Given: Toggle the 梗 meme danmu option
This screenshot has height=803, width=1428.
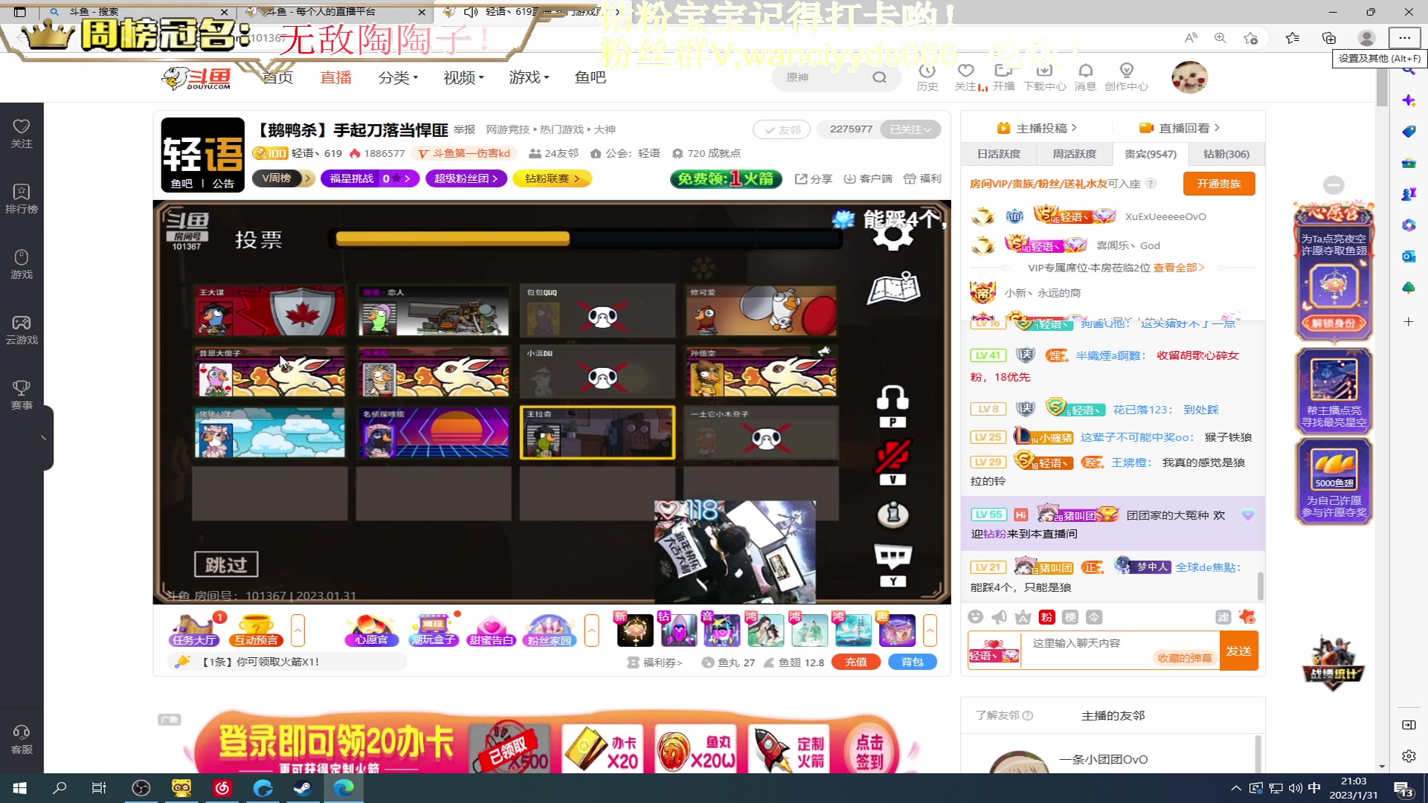Looking at the screenshot, I should (x=1069, y=616).
